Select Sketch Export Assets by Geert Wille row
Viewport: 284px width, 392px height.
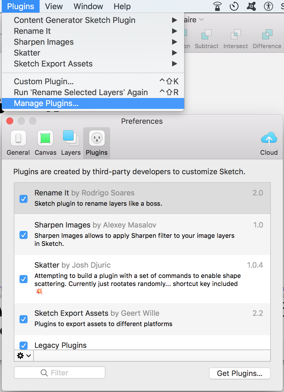(x=142, y=319)
